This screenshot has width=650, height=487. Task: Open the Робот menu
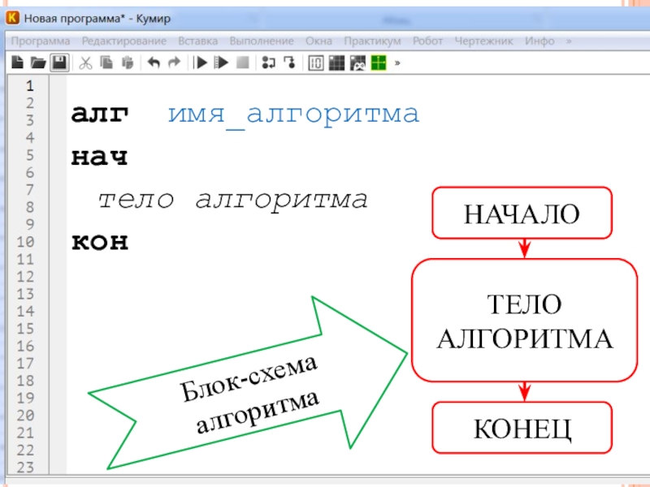427,41
